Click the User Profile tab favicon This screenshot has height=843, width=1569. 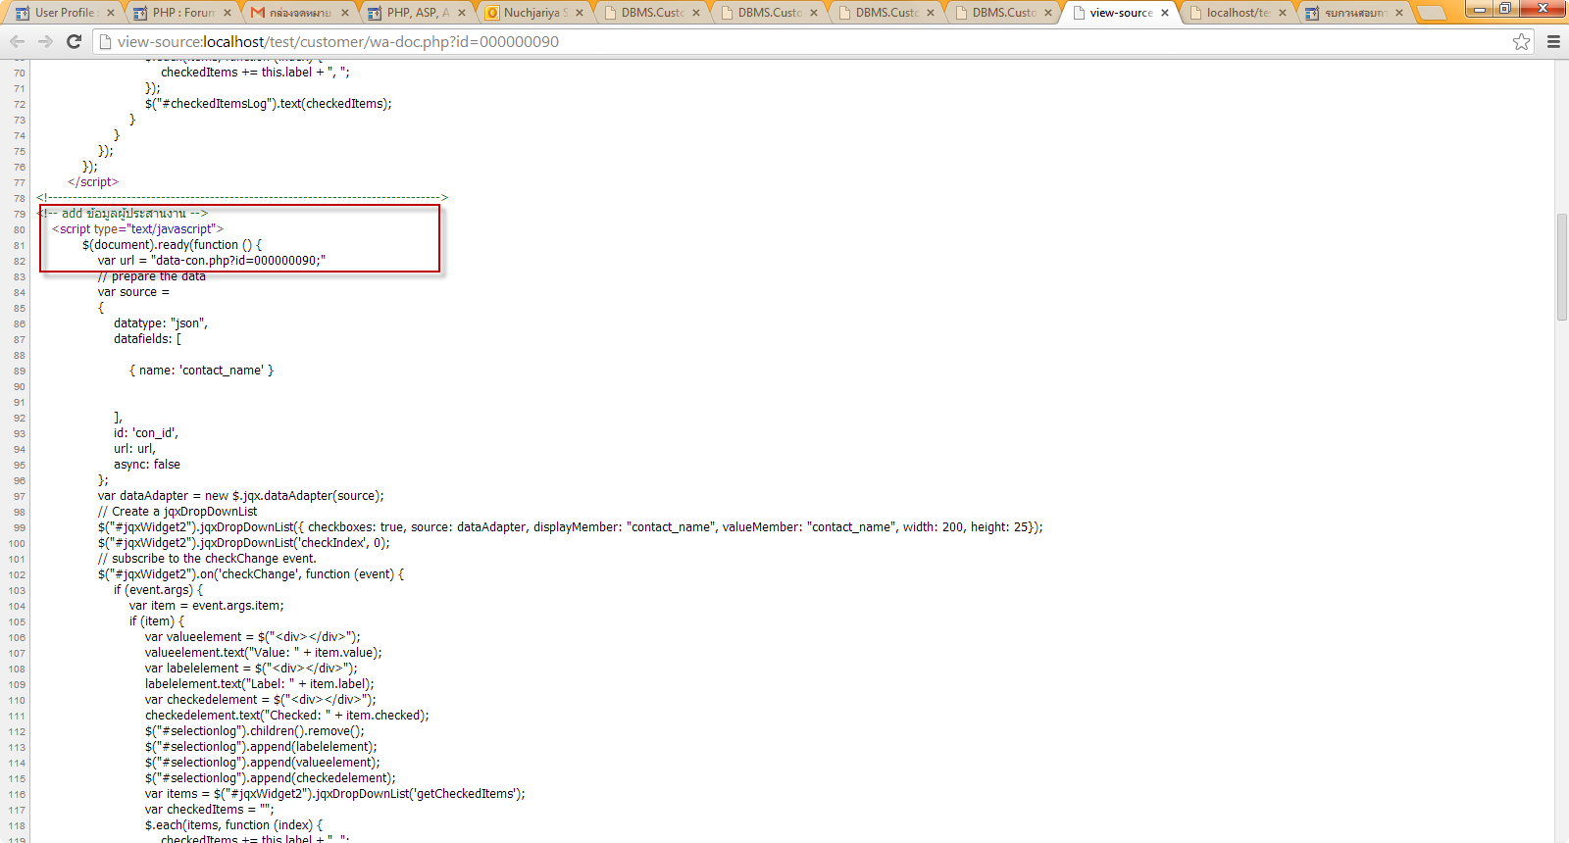[x=23, y=13]
